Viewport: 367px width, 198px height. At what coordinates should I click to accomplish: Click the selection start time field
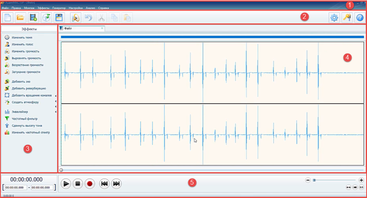[16, 187]
